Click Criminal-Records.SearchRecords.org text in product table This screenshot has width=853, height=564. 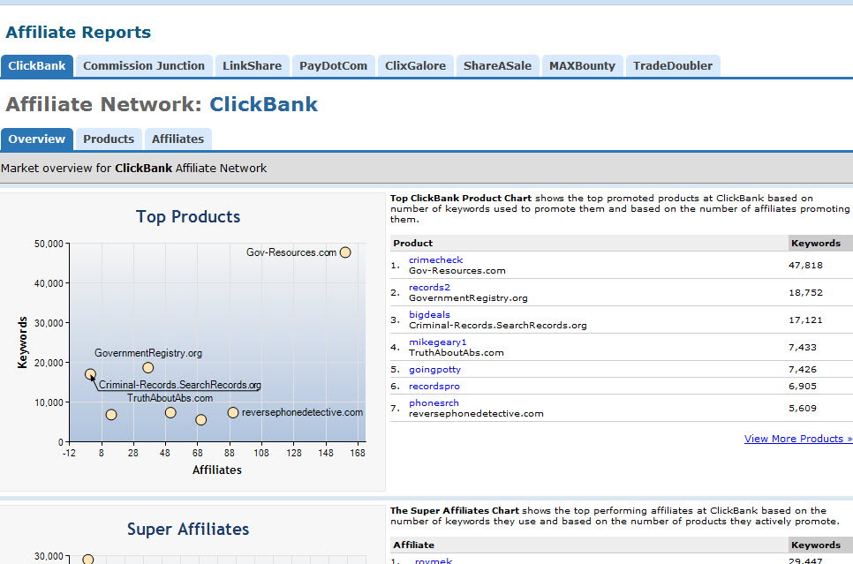tap(498, 325)
